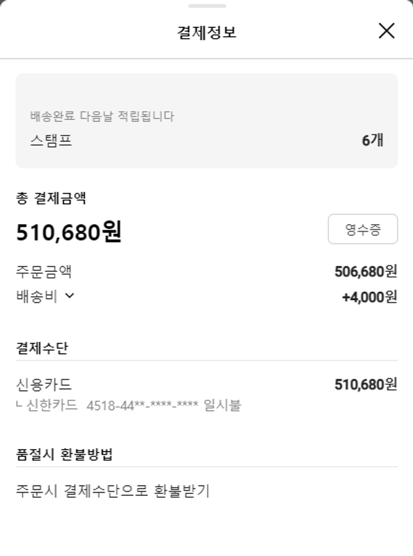Click the 총 결제금액 heading
413x556 pixels.
51,198
